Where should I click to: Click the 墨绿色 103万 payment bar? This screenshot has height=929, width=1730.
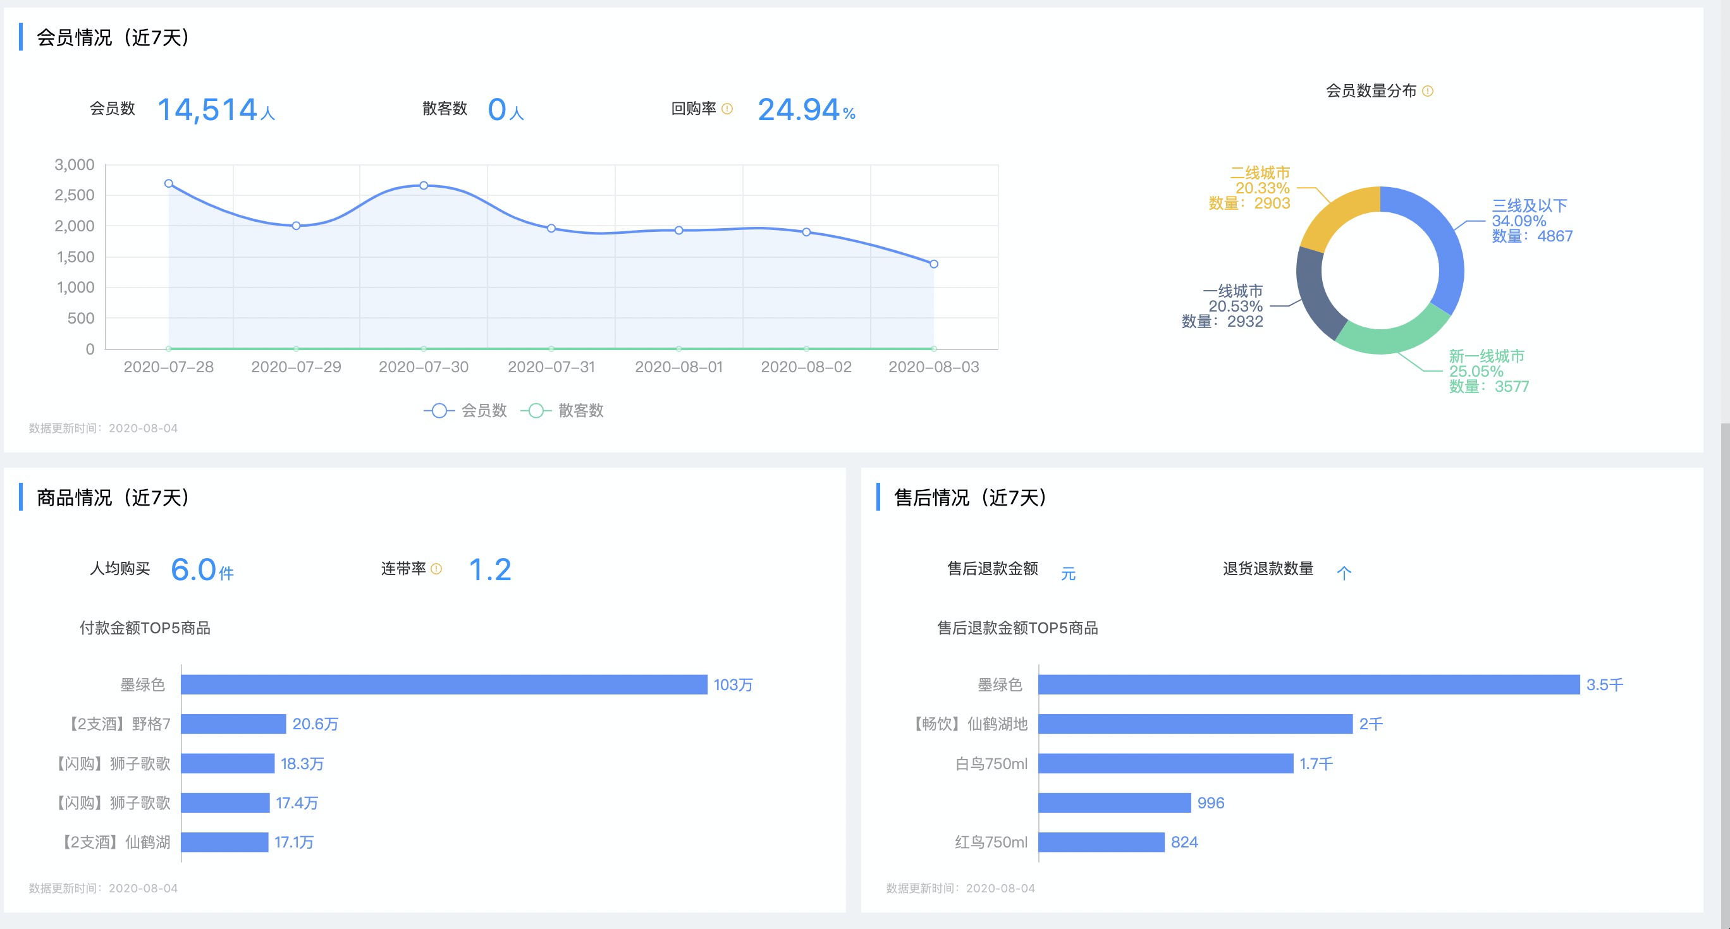tap(444, 684)
